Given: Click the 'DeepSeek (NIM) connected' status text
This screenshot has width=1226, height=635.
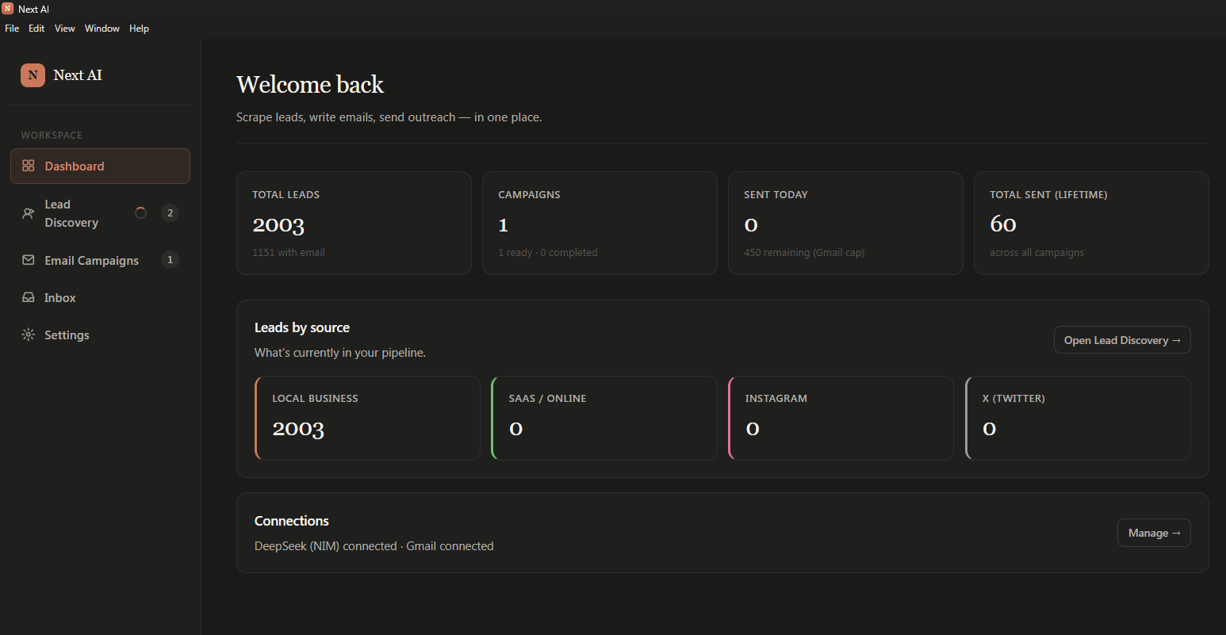Looking at the screenshot, I should (x=325, y=545).
